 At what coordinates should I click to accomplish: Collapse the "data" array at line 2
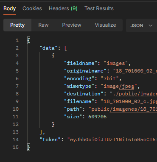pyautogui.click(x=65, y=48)
